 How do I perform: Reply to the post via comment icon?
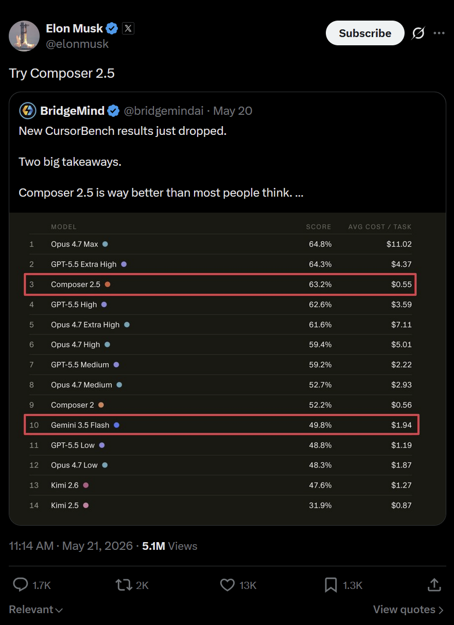tap(20, 585)
